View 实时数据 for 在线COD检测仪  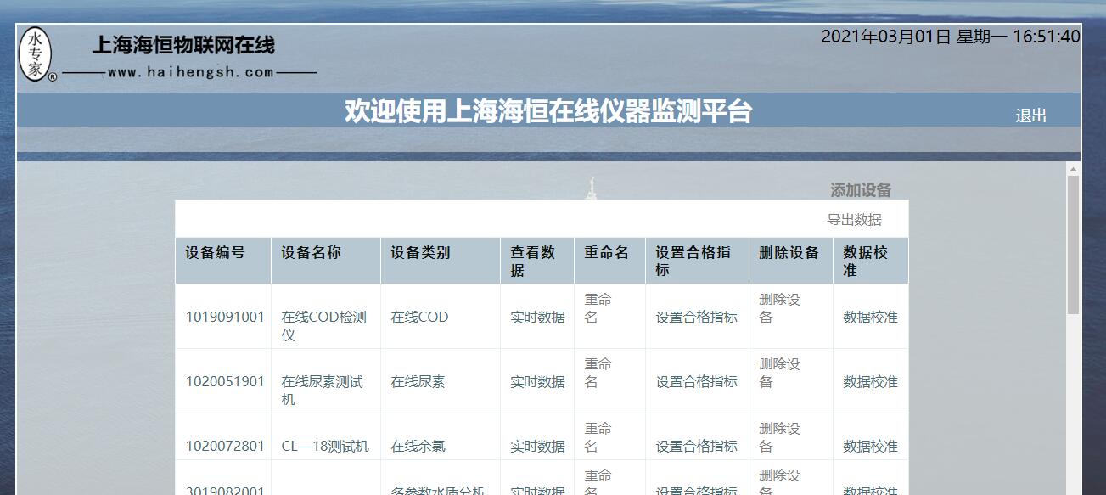point(537,318)
